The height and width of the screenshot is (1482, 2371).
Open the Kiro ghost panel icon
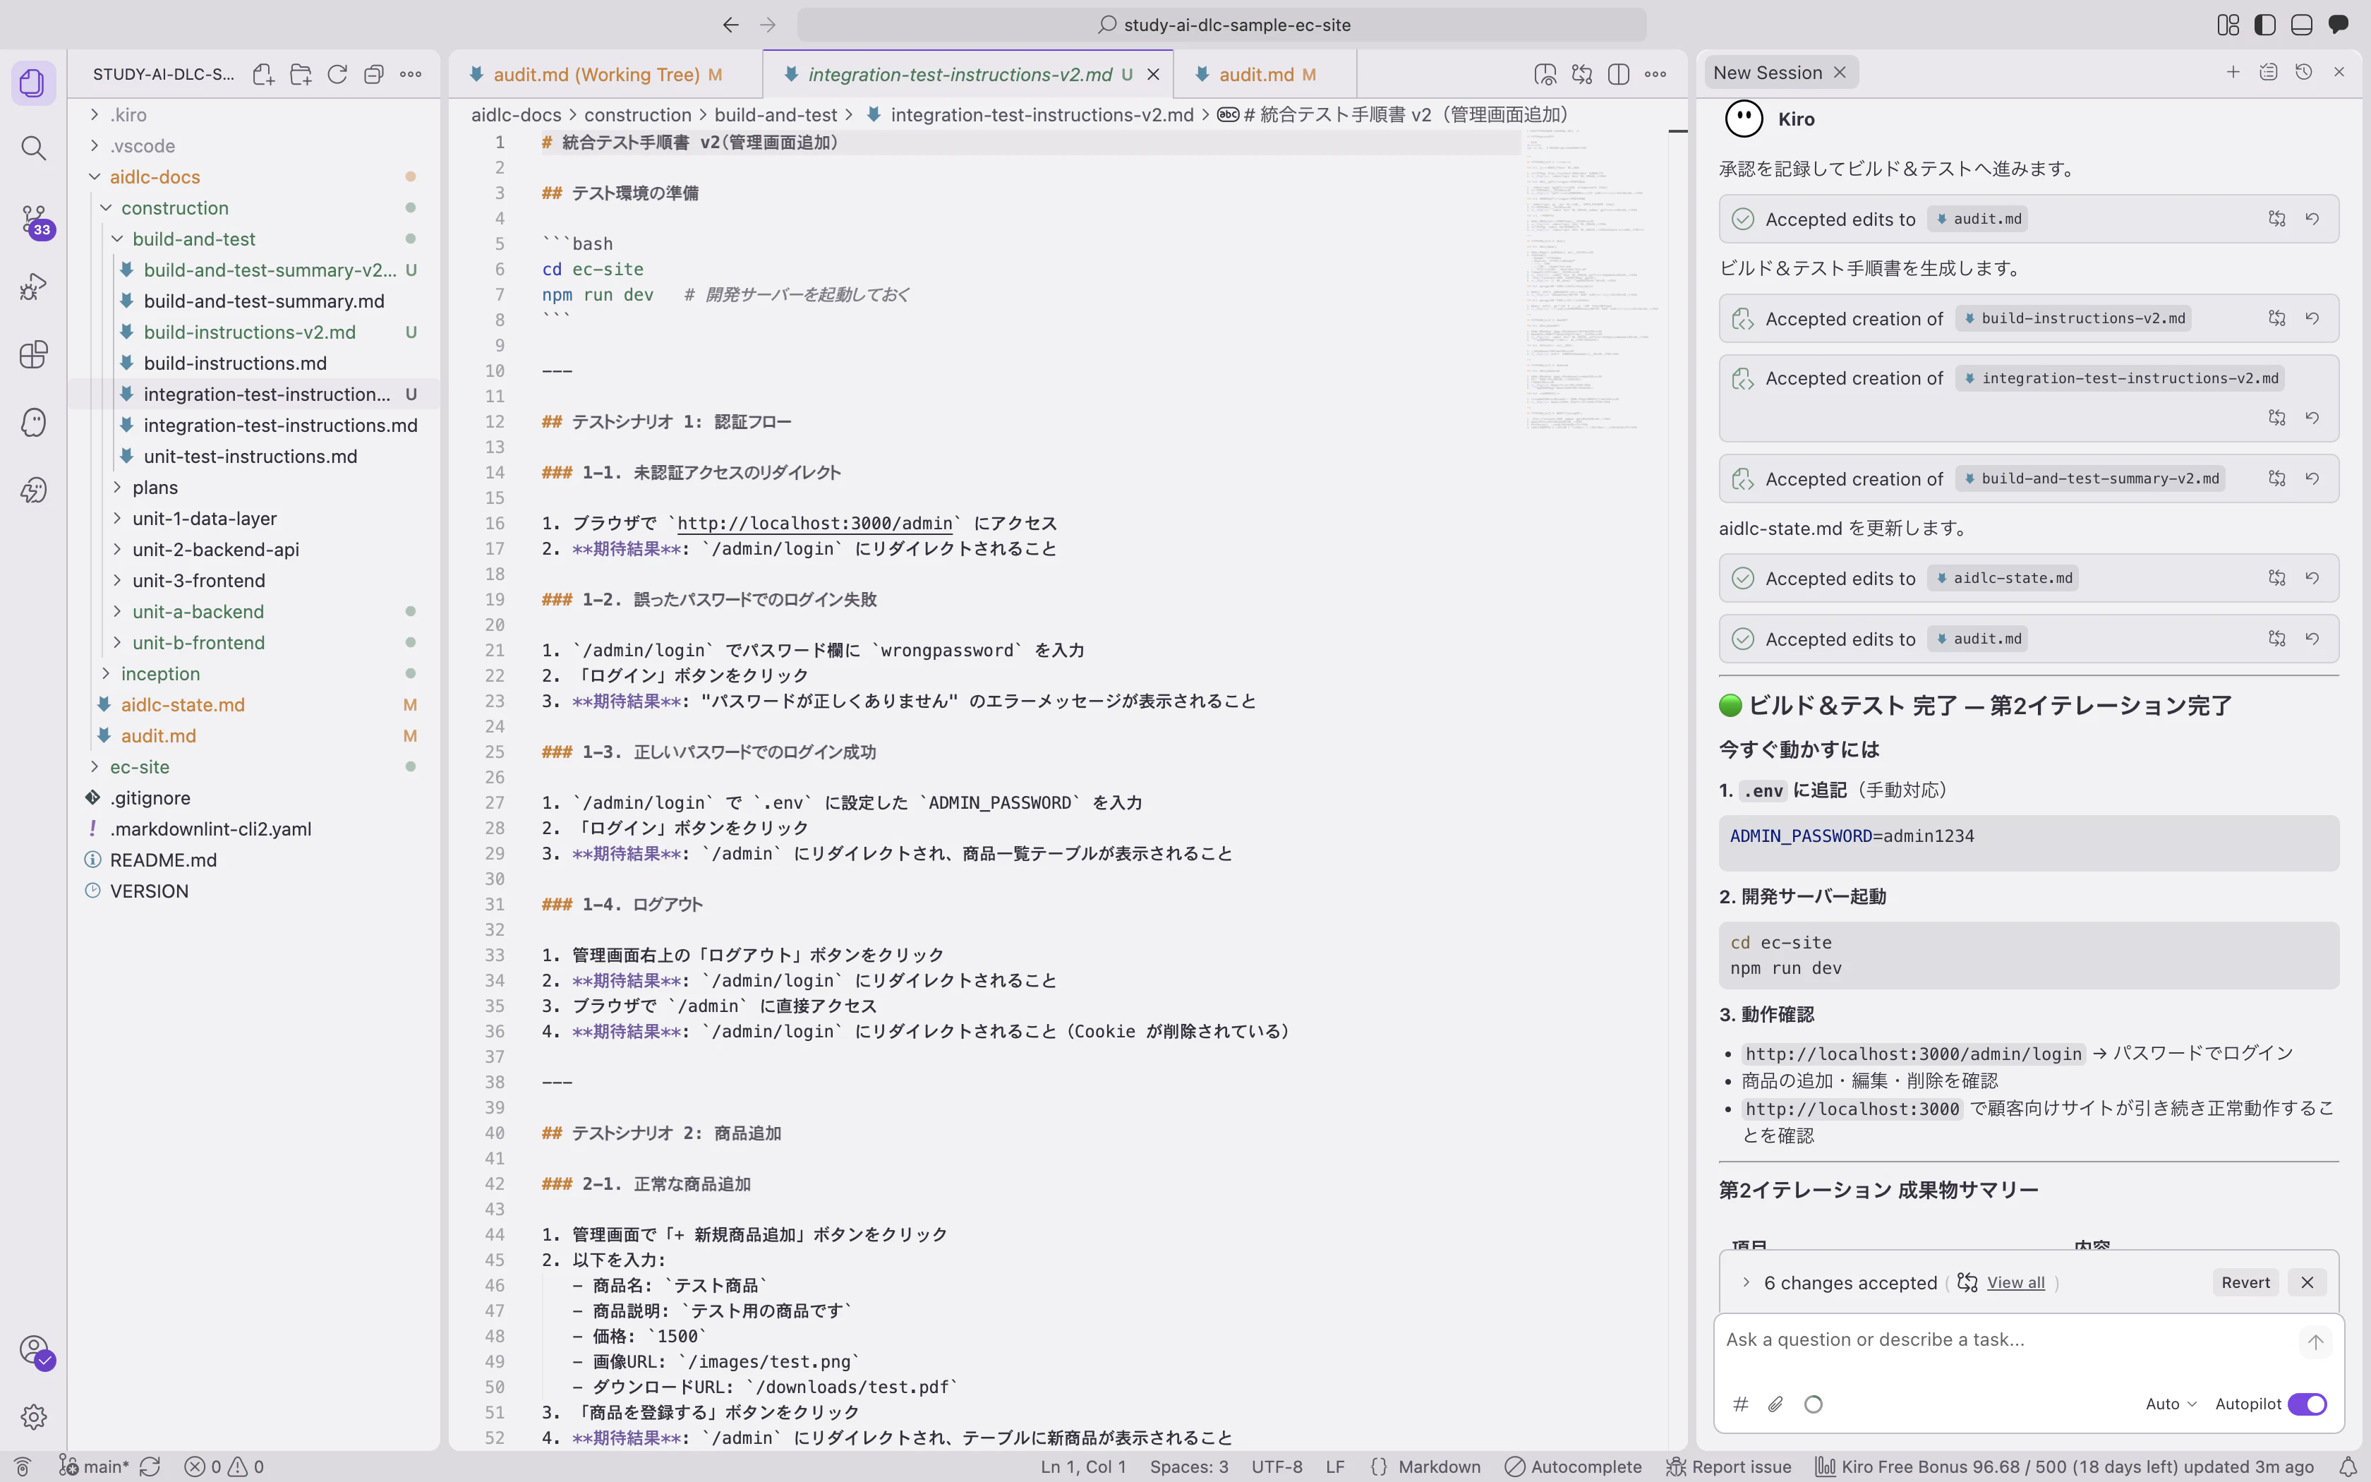pyautogui.click(x=33, y=423)
